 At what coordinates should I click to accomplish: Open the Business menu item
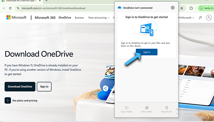click(x=79, y=18)
